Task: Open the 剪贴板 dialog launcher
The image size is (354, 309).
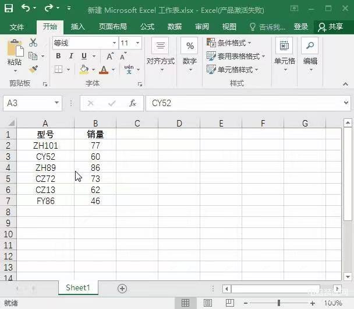Action: point(45,85)
